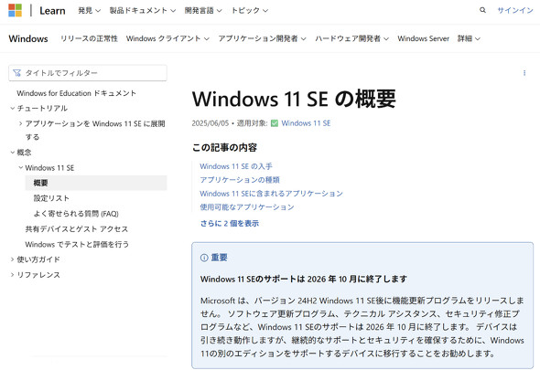Open the 発見 dropdown menu

tap(89, 11)
